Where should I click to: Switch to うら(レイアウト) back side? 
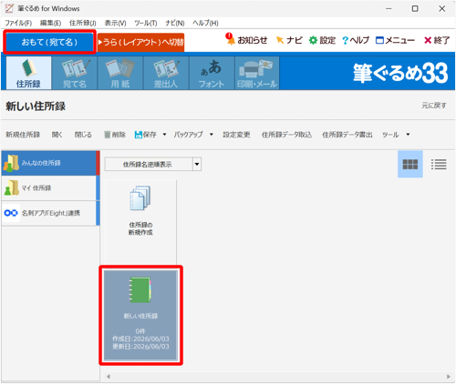point(141,42)
